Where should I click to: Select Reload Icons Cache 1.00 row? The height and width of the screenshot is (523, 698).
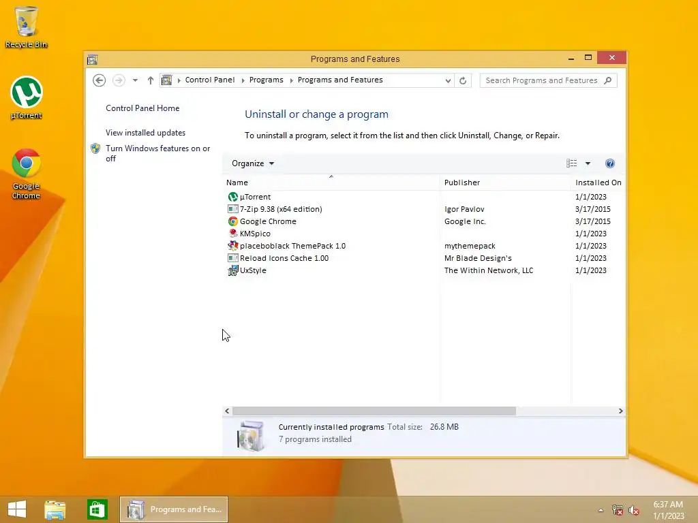[423, 258]
